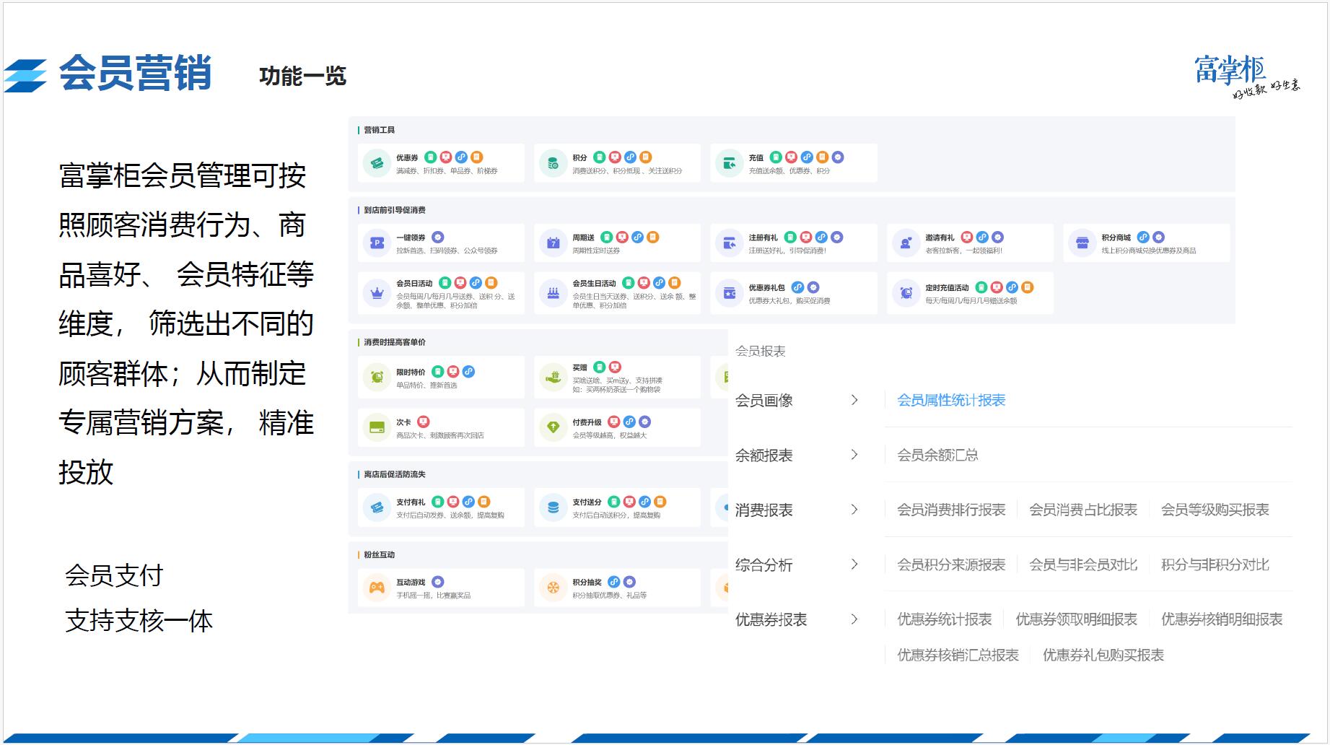Click the 周期送 calendar icon
The width and height of the screenshot is (1330, 745).
(553, 243)
